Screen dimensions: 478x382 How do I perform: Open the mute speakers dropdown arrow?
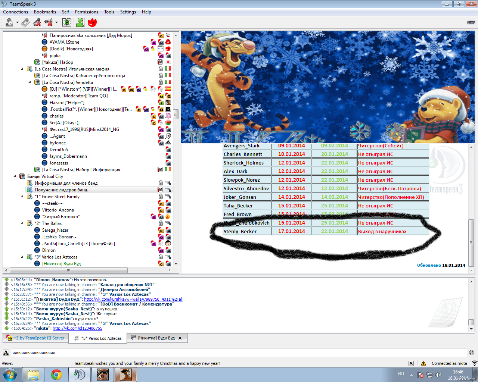56,23
